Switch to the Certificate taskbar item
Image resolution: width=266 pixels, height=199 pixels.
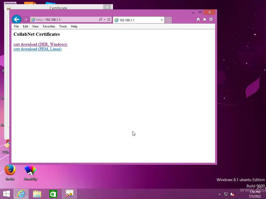pyautogui.click(x=69, y=194)
